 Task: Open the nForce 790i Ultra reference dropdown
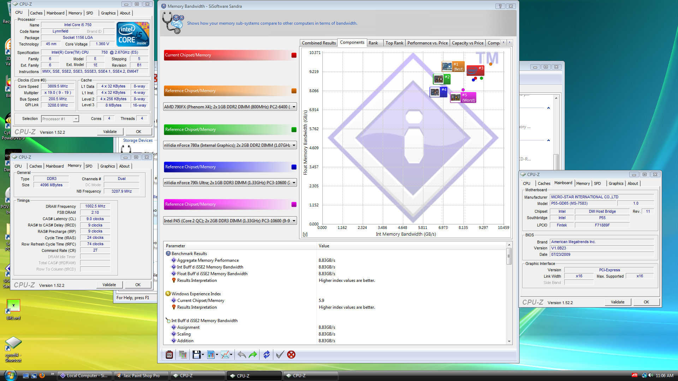tap(294, 183)
